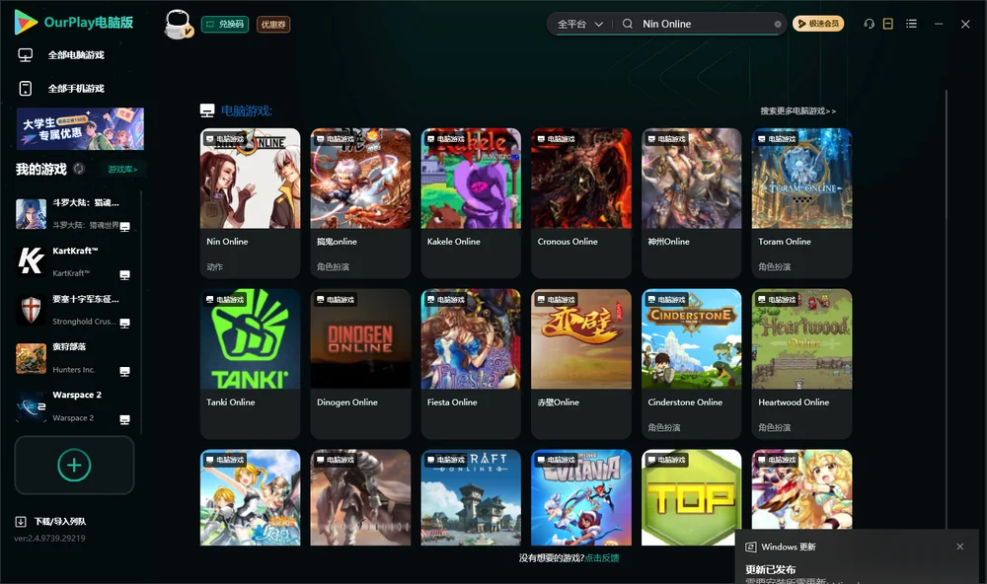Screen dimensions: 987x584
Task: Click the yellow mini-window mode icon
Action: pos(888,24)
